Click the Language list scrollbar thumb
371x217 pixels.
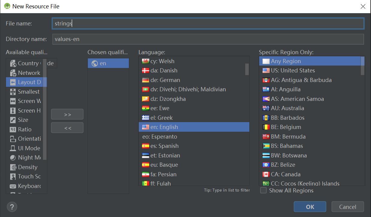pos(247,69)
